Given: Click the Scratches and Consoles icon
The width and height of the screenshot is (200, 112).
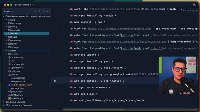Looking at the screenshot, I should [x=7, y=105].
